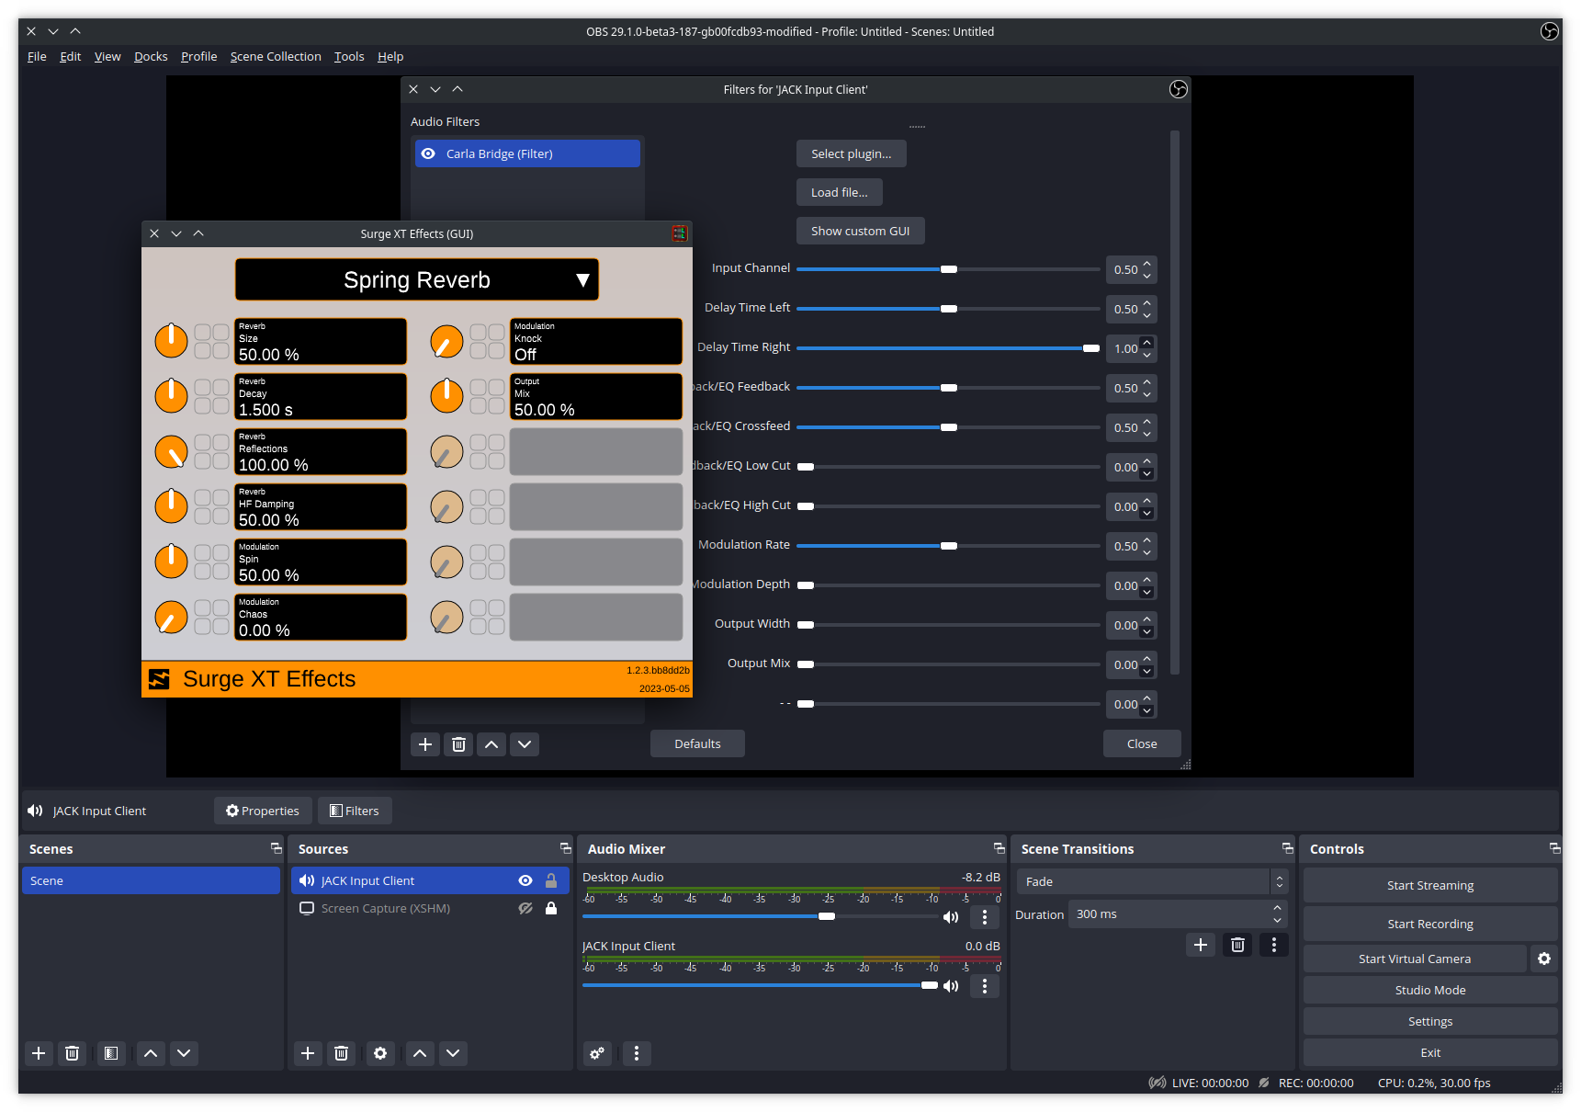Click the Show custom GUI button
Viewport: 1581px width, 1112px height.
[x=860, y=231]
